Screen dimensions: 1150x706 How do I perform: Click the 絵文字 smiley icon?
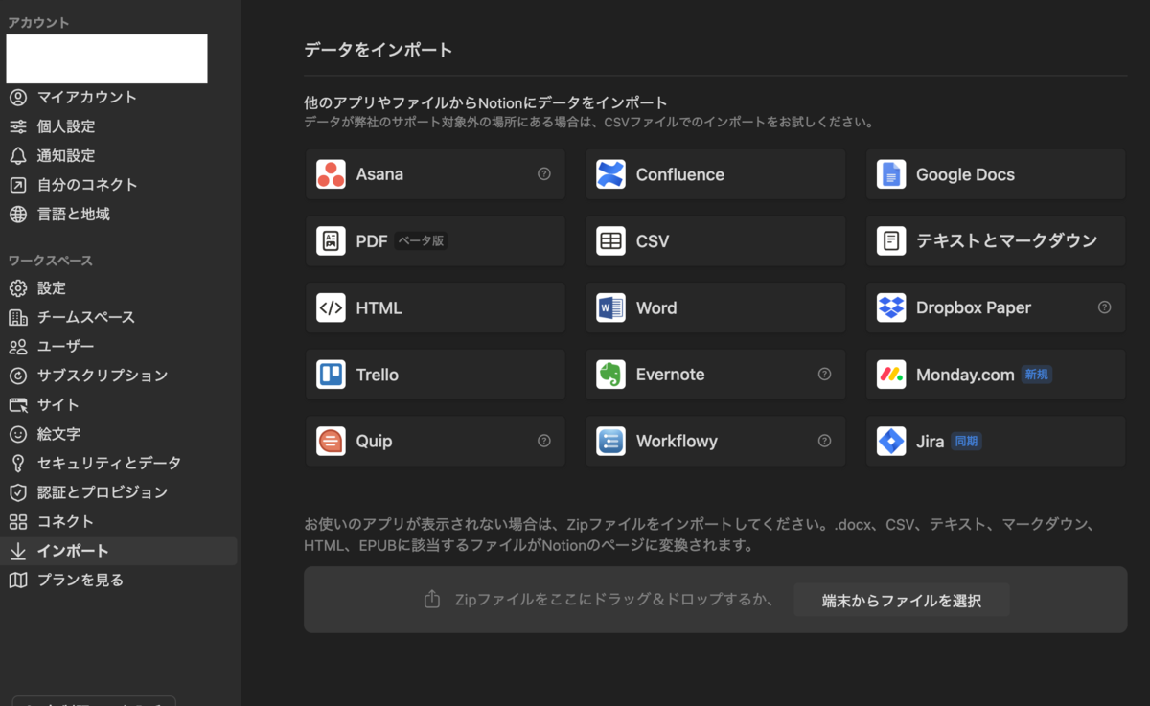[18, 434]
